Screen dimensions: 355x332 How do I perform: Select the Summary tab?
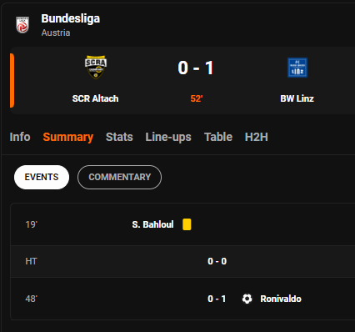pos(68,137)
